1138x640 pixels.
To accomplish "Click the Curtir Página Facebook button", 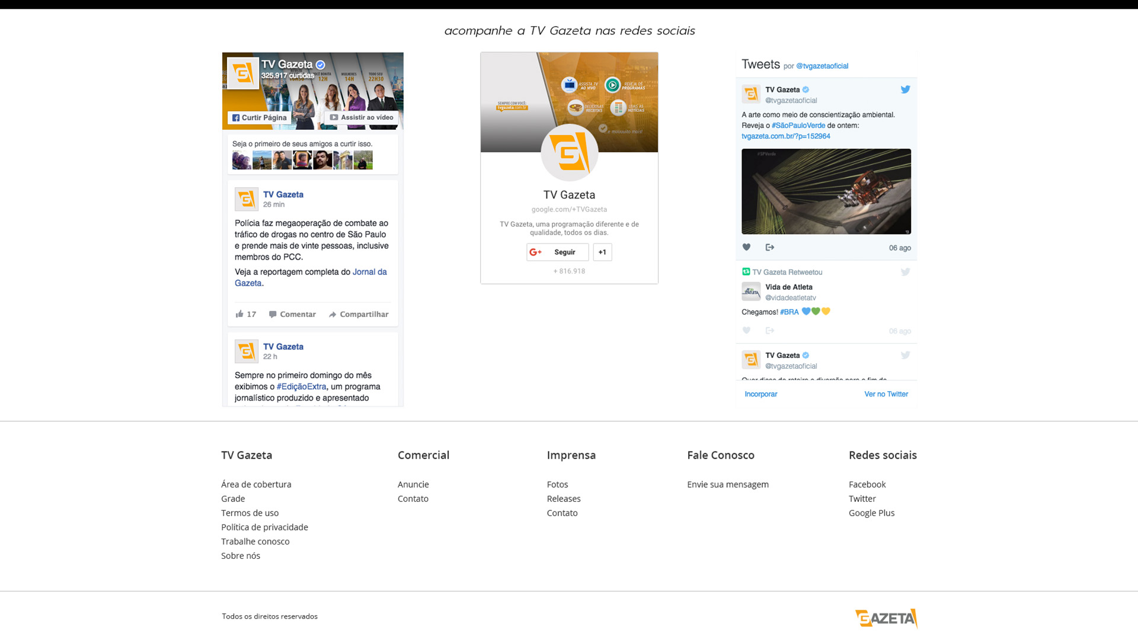I will coord(259,117).
